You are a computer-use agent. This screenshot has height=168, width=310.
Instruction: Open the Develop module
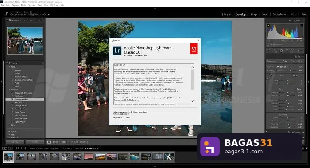click(240, 14)
